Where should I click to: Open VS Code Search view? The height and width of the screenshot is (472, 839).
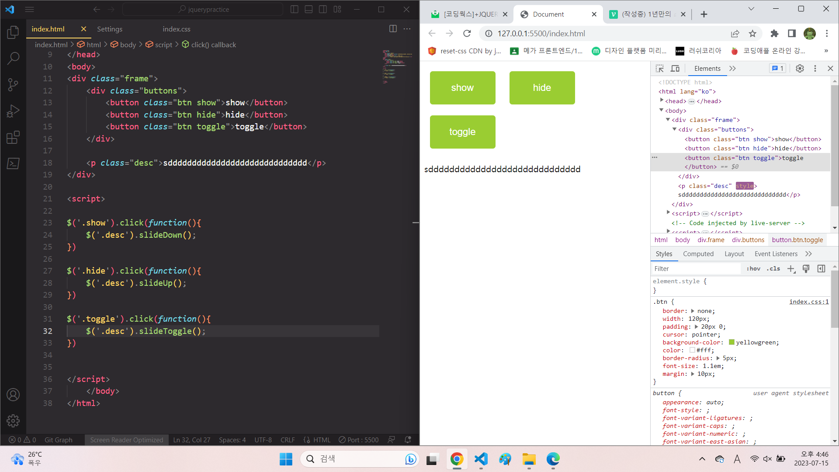[13, 58]
